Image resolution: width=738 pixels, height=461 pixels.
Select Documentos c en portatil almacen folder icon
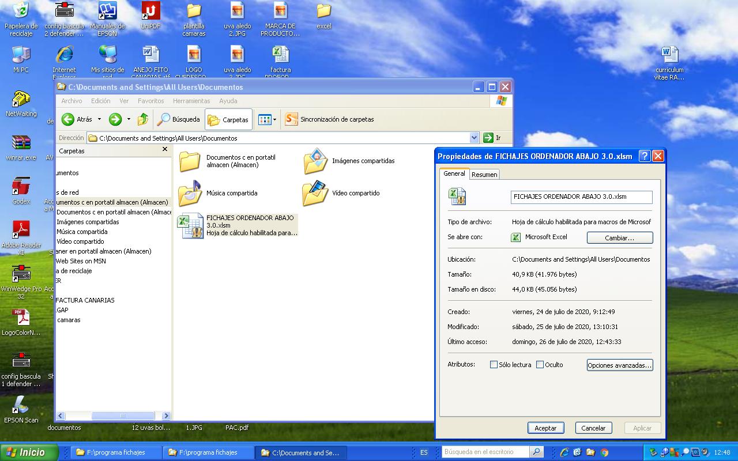[x=190, y=161]
